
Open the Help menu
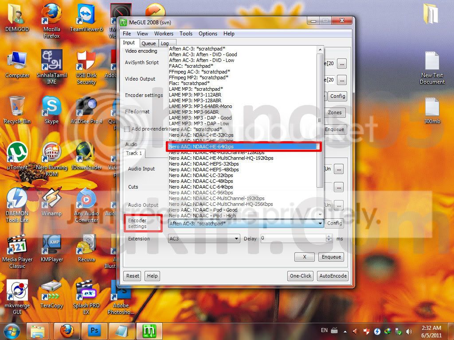click(x=229, y=34)
